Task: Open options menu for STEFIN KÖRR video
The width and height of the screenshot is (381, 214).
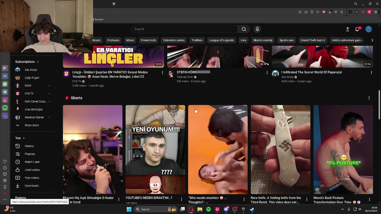Action: tap(267, 73)
